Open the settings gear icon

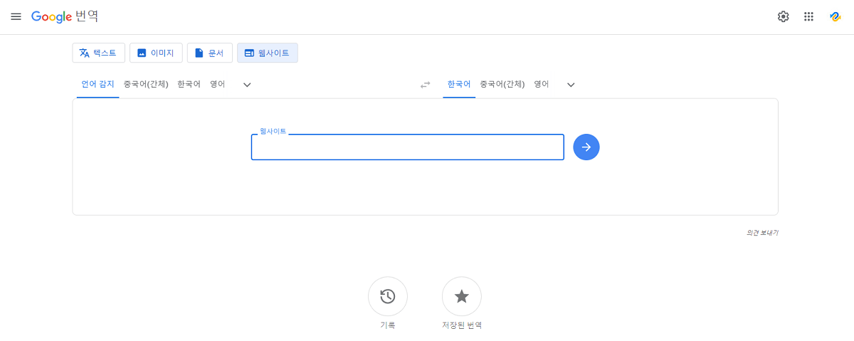point(784,16)
